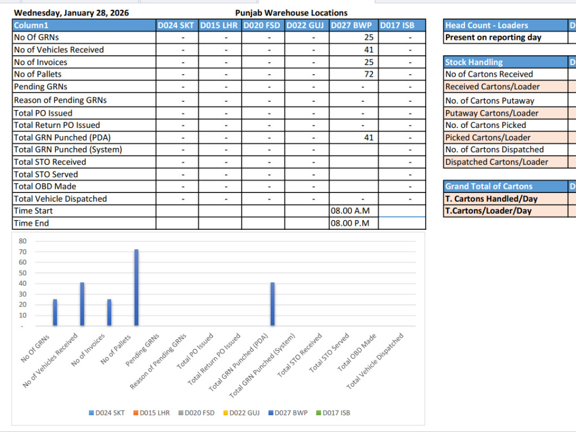Select the empty D017 ISB Time Start cell

click(x=402, y=211)
